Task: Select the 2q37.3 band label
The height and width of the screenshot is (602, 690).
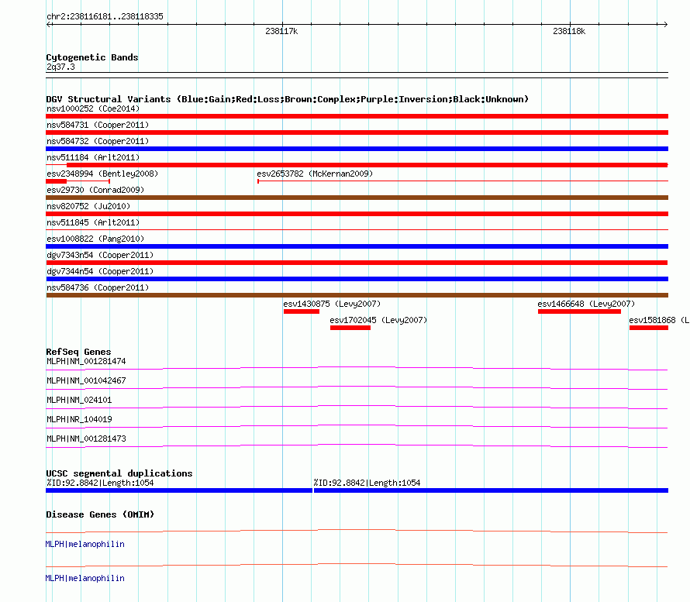Action: [60, 67]
